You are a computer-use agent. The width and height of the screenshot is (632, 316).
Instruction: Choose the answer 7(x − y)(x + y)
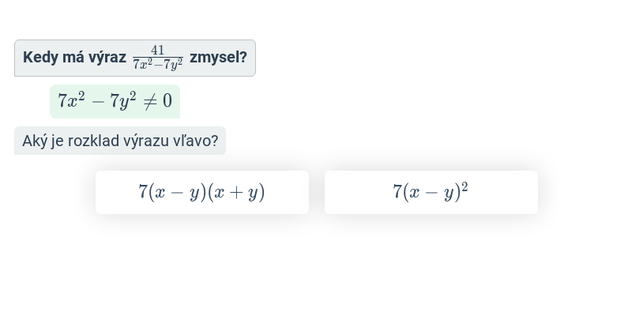pos(202,192)
